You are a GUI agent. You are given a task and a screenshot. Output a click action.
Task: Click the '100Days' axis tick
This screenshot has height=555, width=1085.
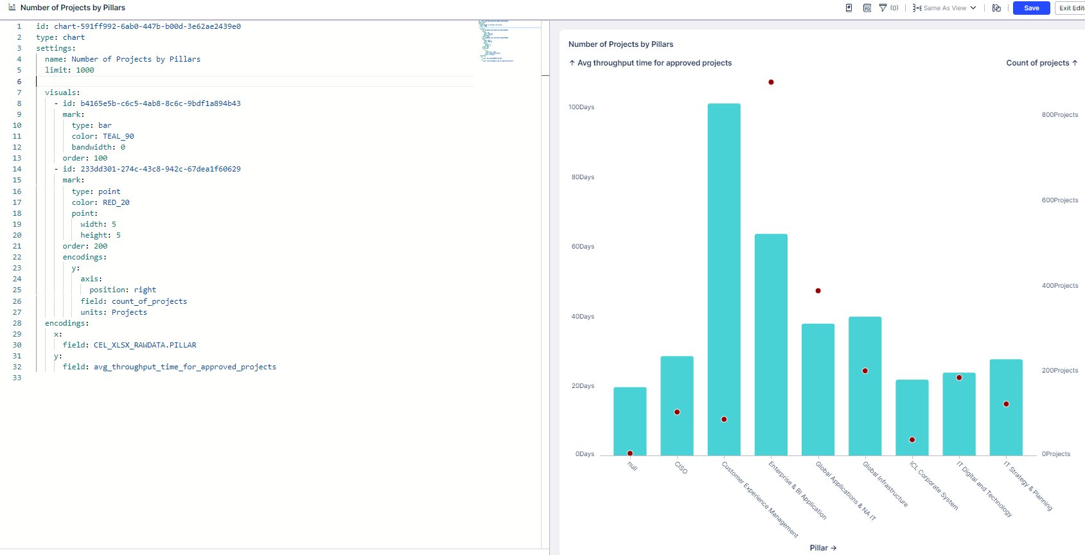pyautogui.click(x=581, y=107)
